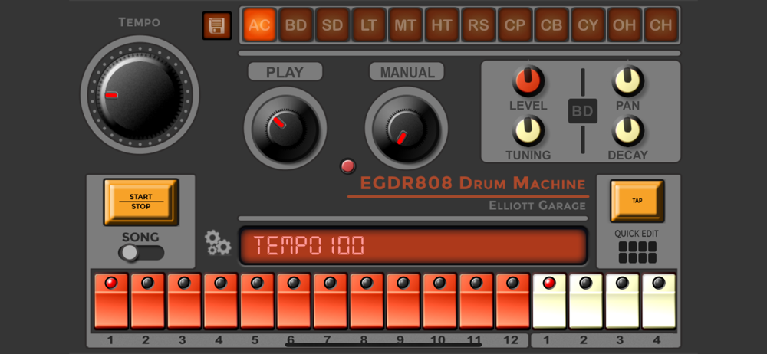Toggle white step pad 1
This screenshot has height=354, width=767.
click(549, 301)
